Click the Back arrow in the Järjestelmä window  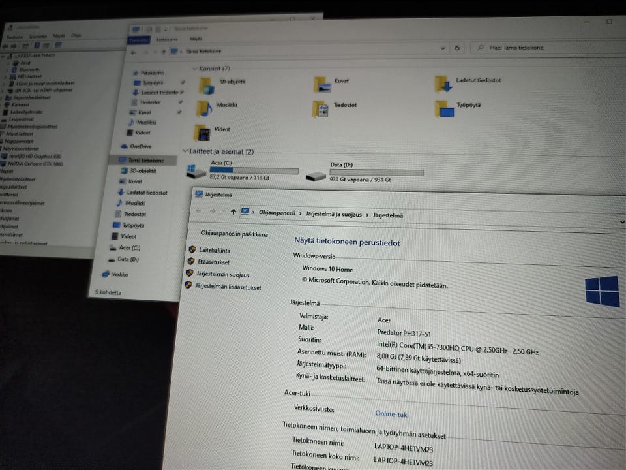tap(199, 210)
